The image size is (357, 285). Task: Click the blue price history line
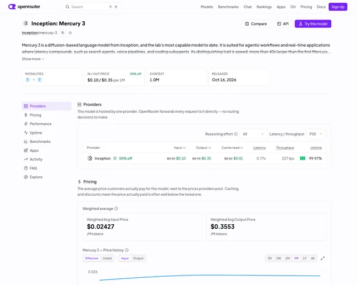(210, 276)
